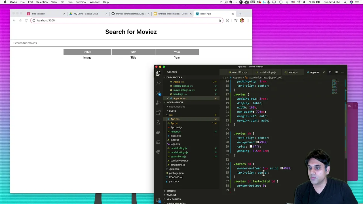Open yarn.lock in the file tree
363x204 pixels.
click(174, 181)
